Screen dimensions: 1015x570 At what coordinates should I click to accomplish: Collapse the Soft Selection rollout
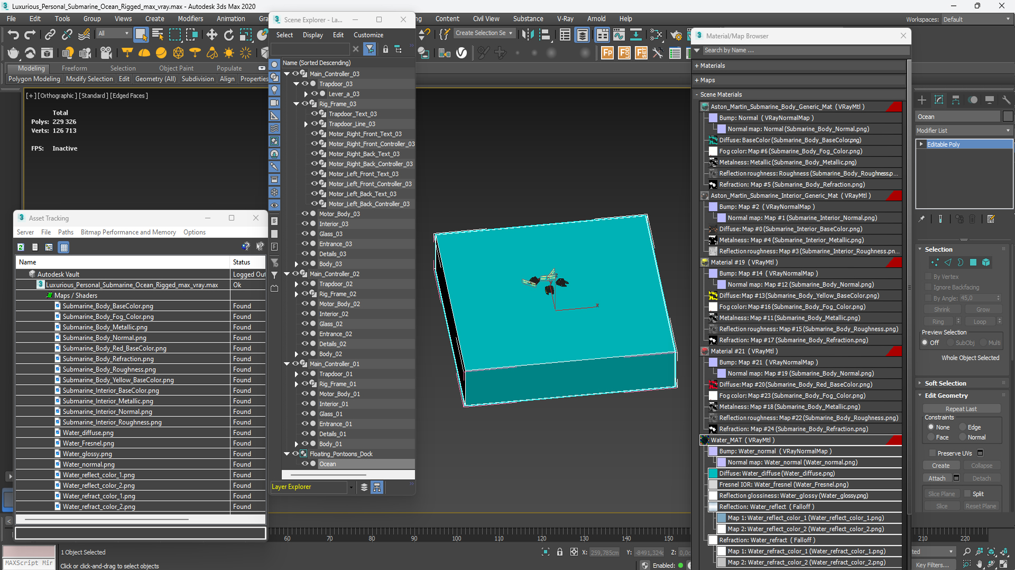920,383
